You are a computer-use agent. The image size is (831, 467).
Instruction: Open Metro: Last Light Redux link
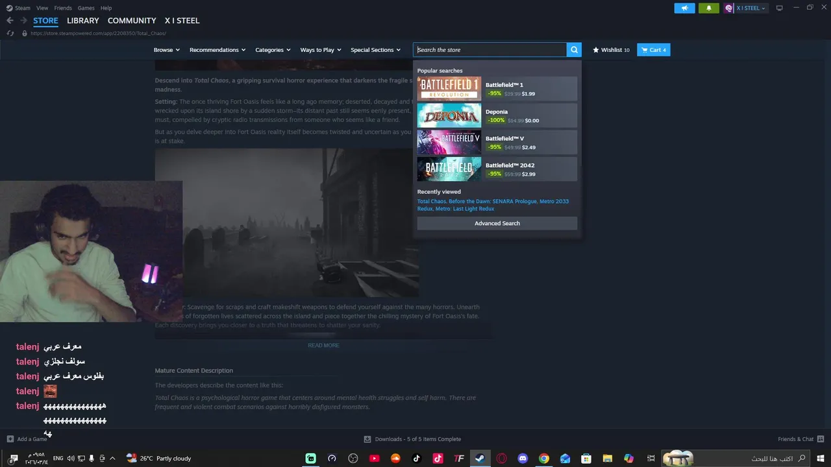coord(465,209)
